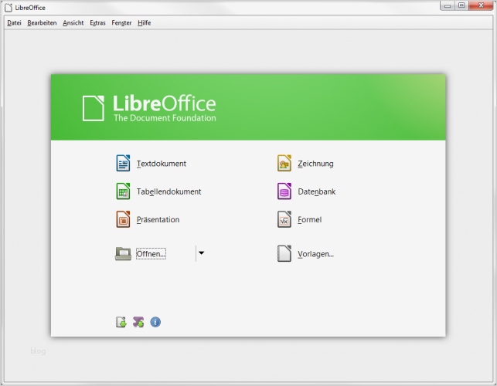The height and width of the screenshot is (386, 497).
Task: Open the Extras menu
Action: coord(97,23)
